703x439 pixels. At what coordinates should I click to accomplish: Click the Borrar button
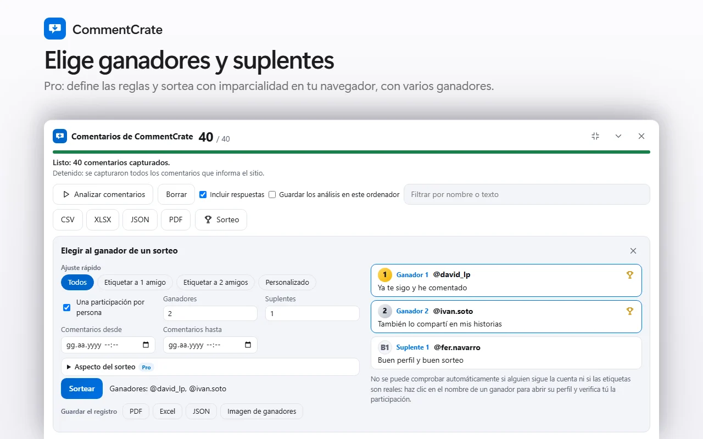tap(176, 194)
